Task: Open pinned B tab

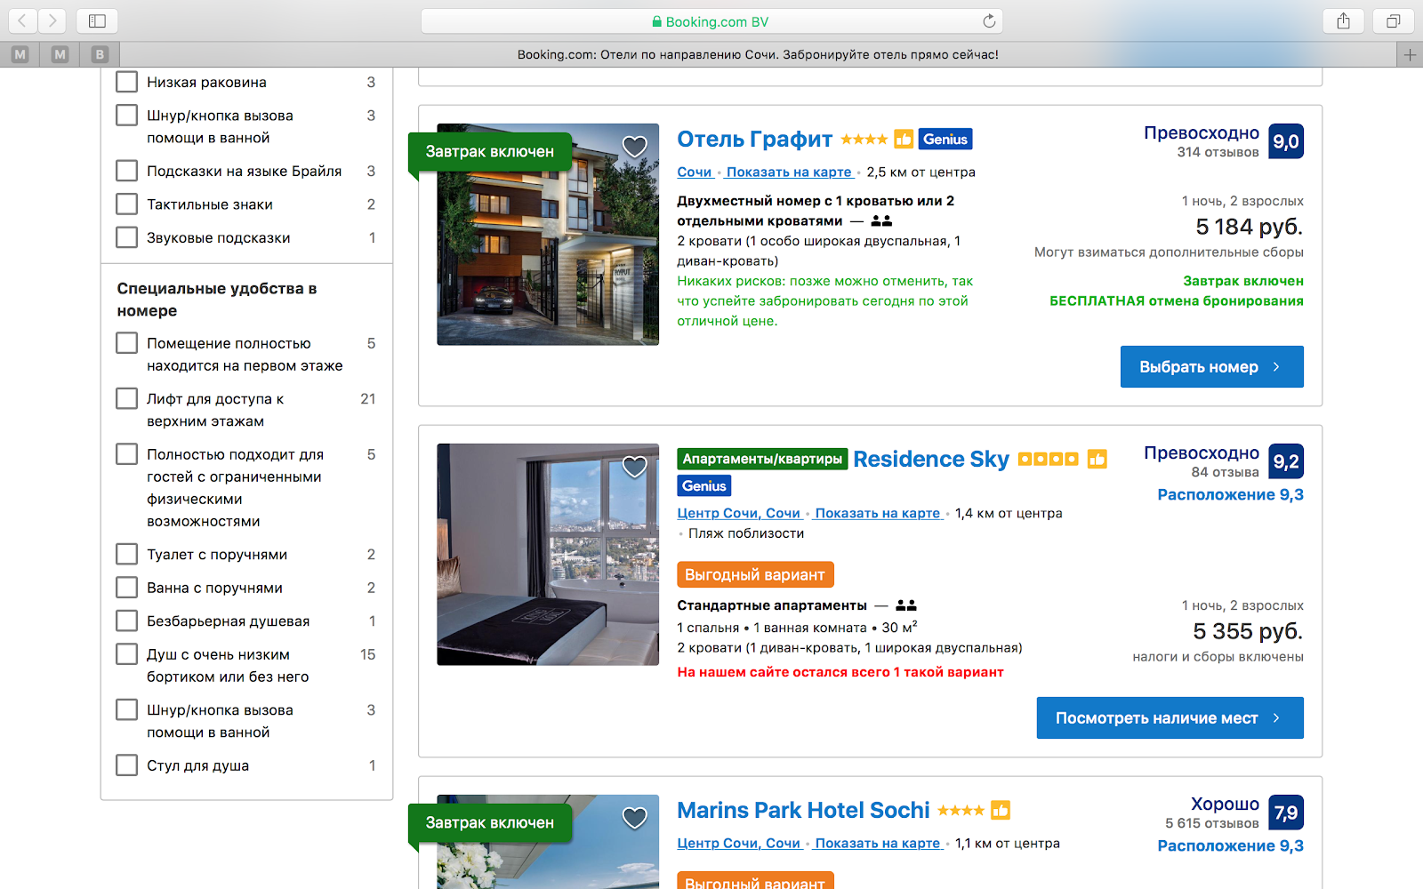Action: coord(100,55)
